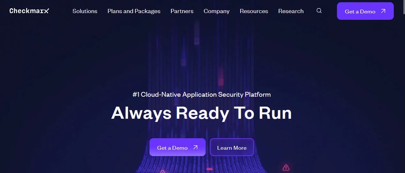Viewport: 405px width, 173px height.
Task: Click the small pink bar marker at the bottom center
Action: [210, 169]
